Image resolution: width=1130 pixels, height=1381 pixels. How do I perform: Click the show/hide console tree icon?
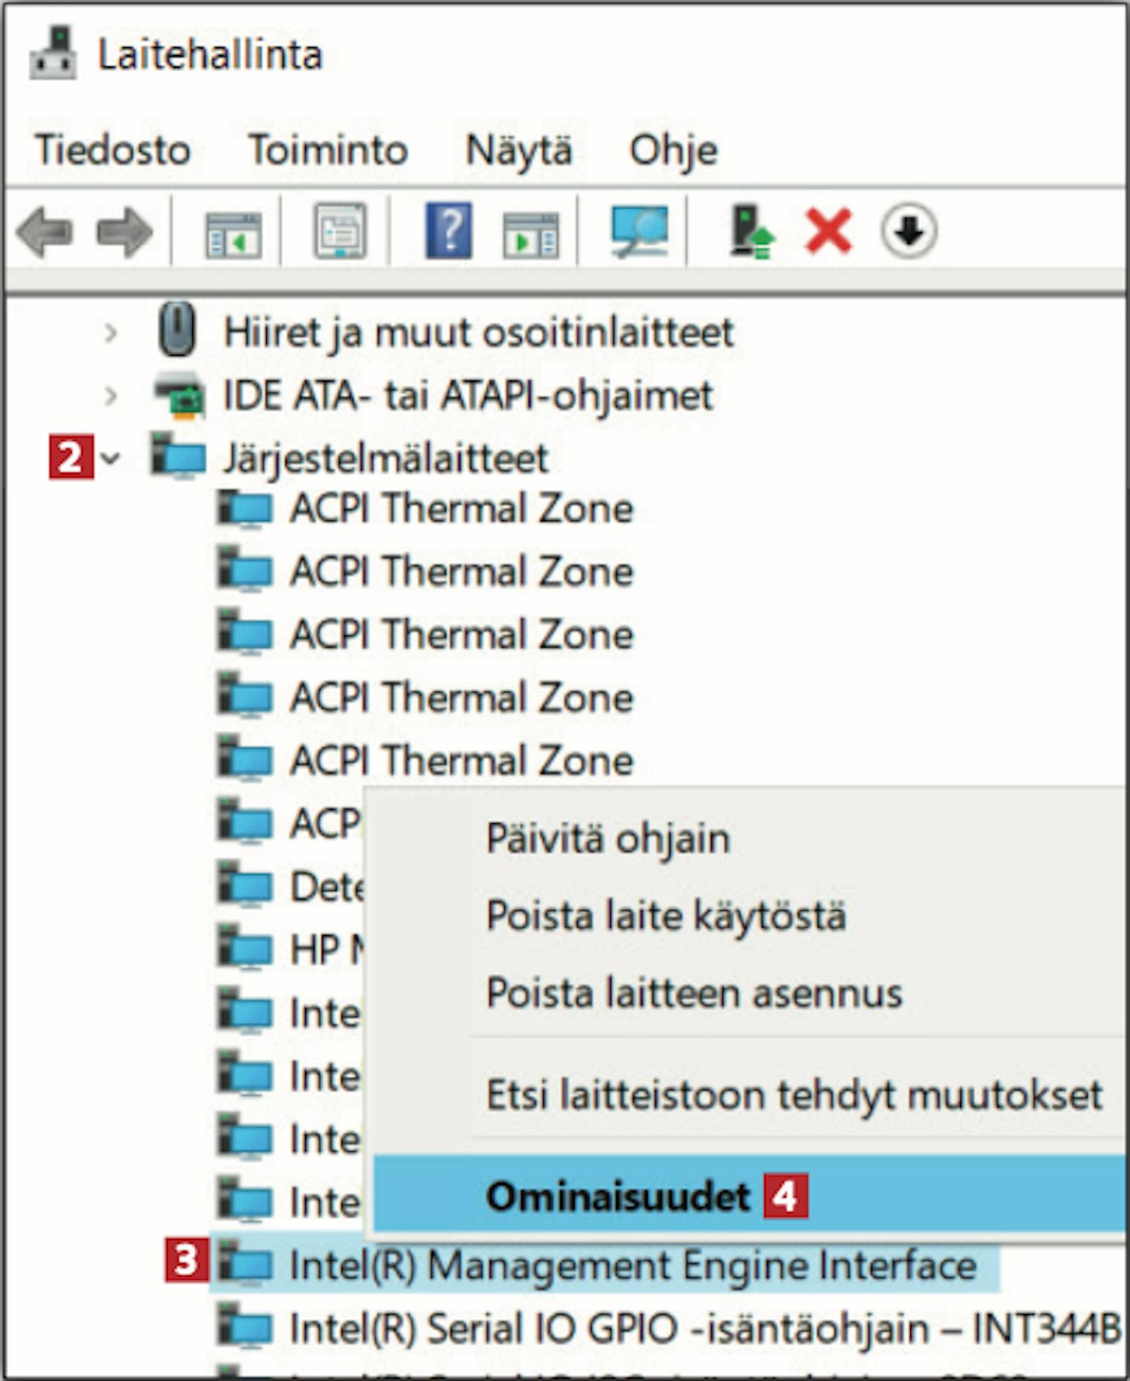[233, 233]
